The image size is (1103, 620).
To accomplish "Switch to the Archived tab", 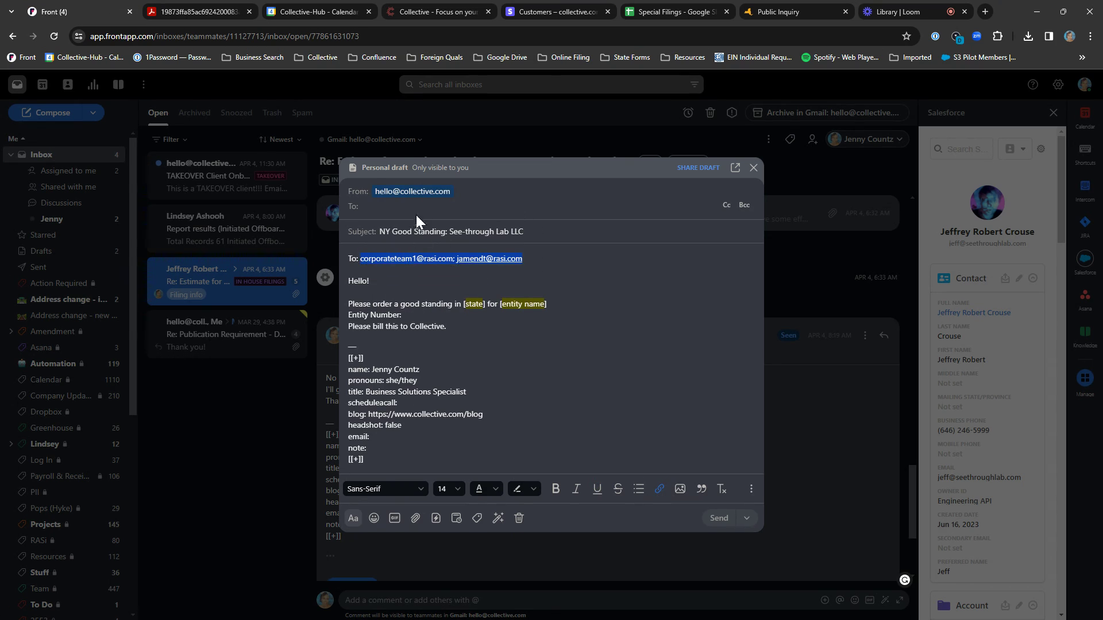I will coord(194,113).
